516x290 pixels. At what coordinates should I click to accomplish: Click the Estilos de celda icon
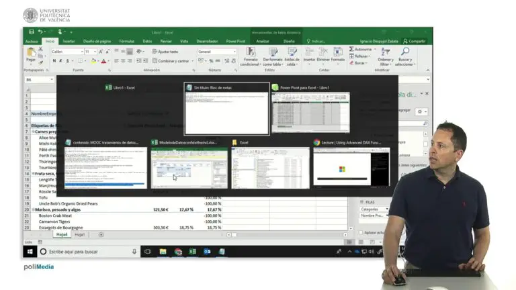[292, 52]
